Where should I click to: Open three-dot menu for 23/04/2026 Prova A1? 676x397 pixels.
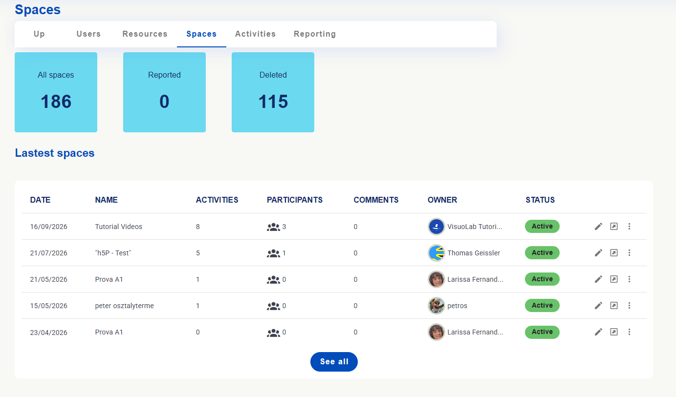point(630,332)
